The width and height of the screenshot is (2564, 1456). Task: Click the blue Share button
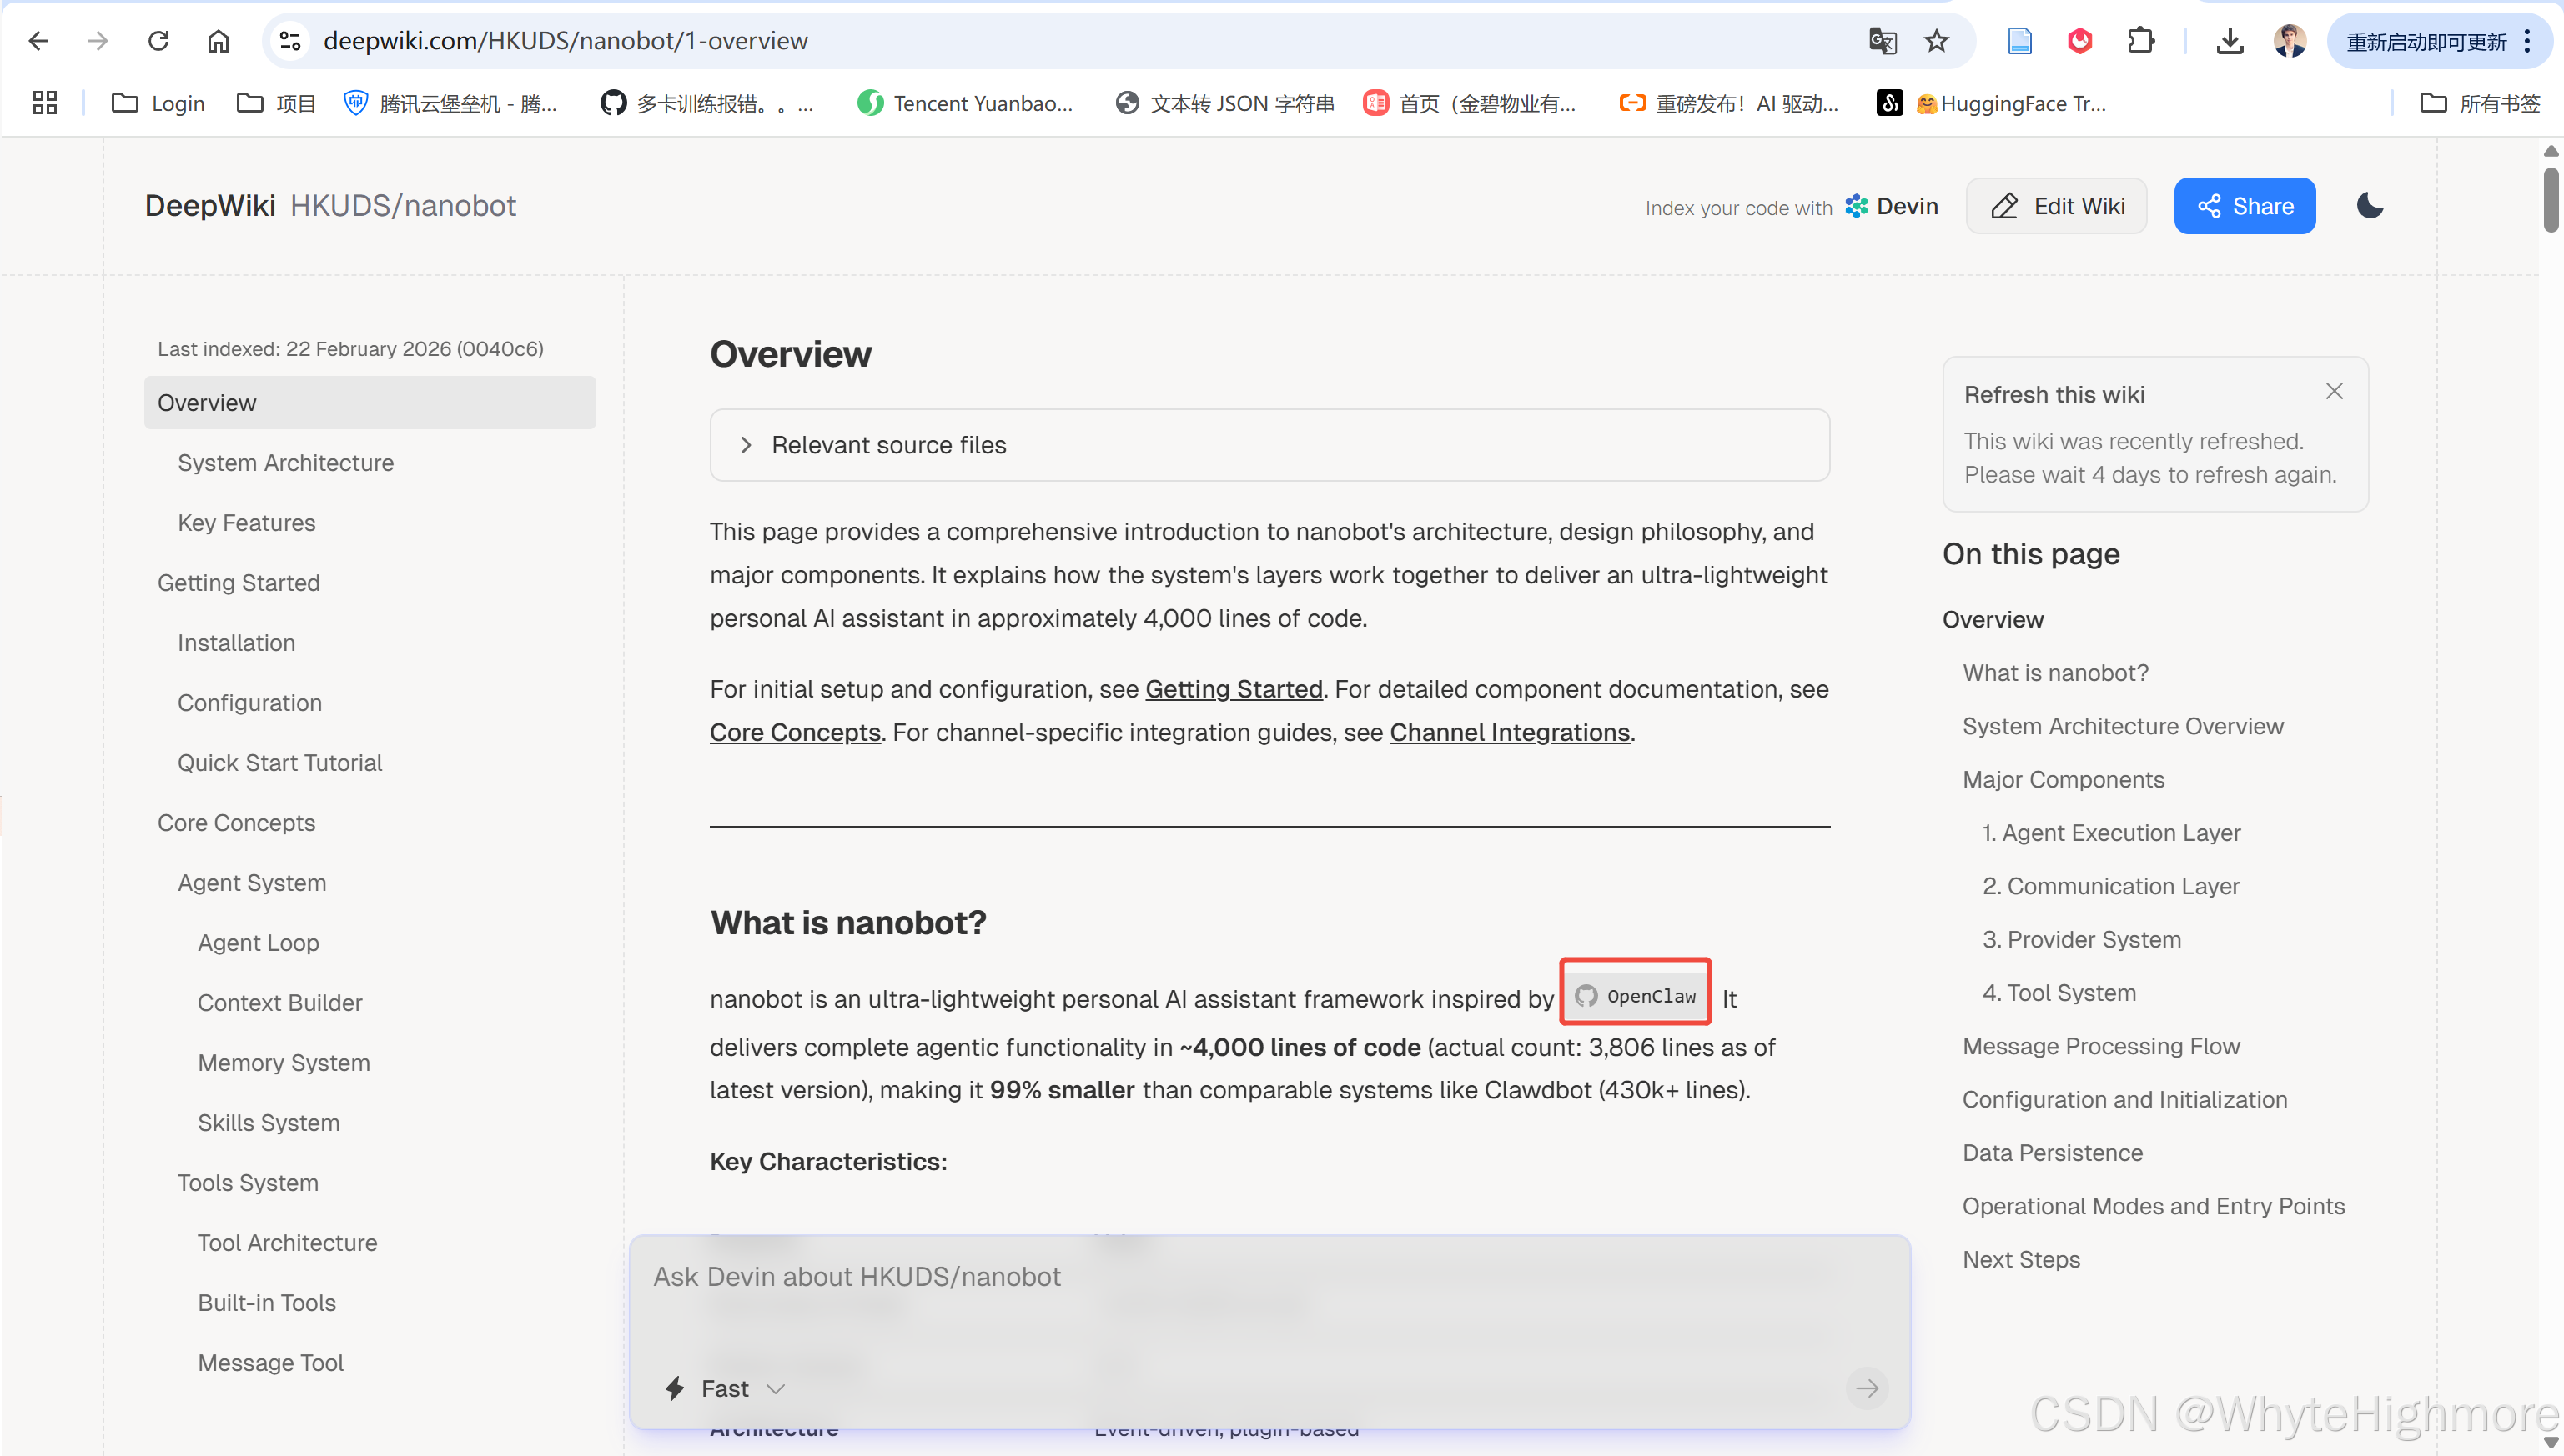(x=2245, y=206)
